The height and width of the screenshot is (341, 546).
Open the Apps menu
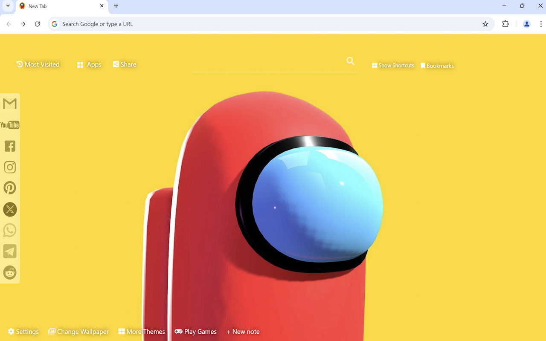89,65
